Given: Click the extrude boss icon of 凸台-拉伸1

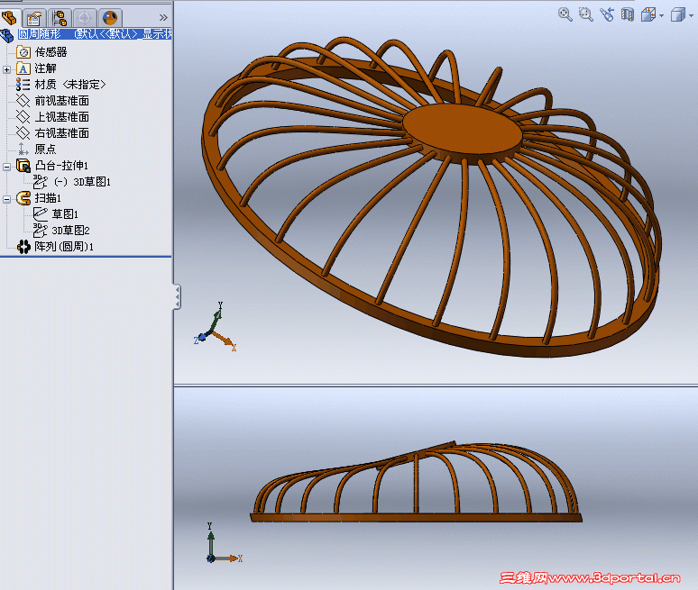Looking at the screenshot, I should 23,166.
